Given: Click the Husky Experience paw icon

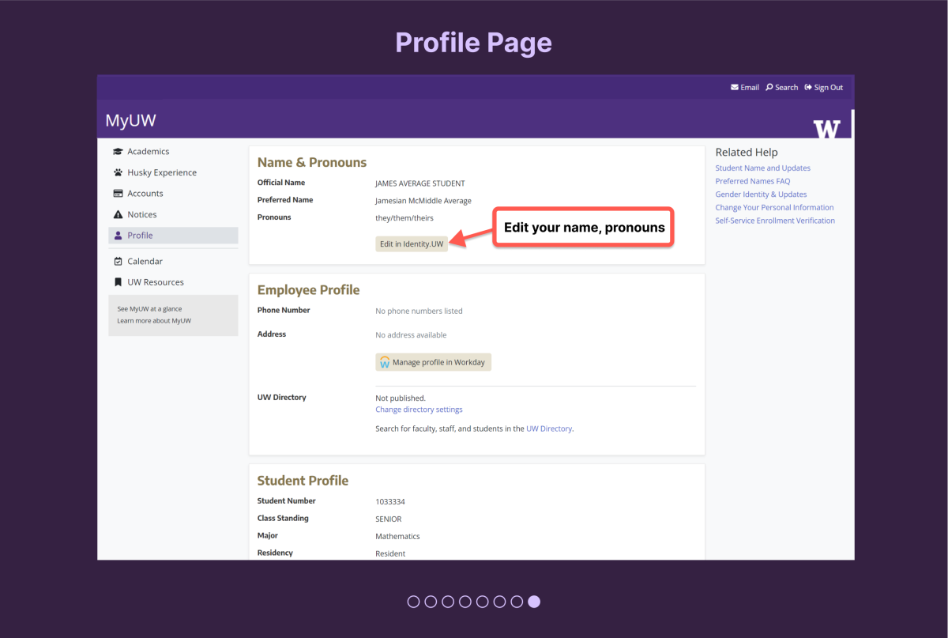Looking at the screenshot, I should pos(118,172).
